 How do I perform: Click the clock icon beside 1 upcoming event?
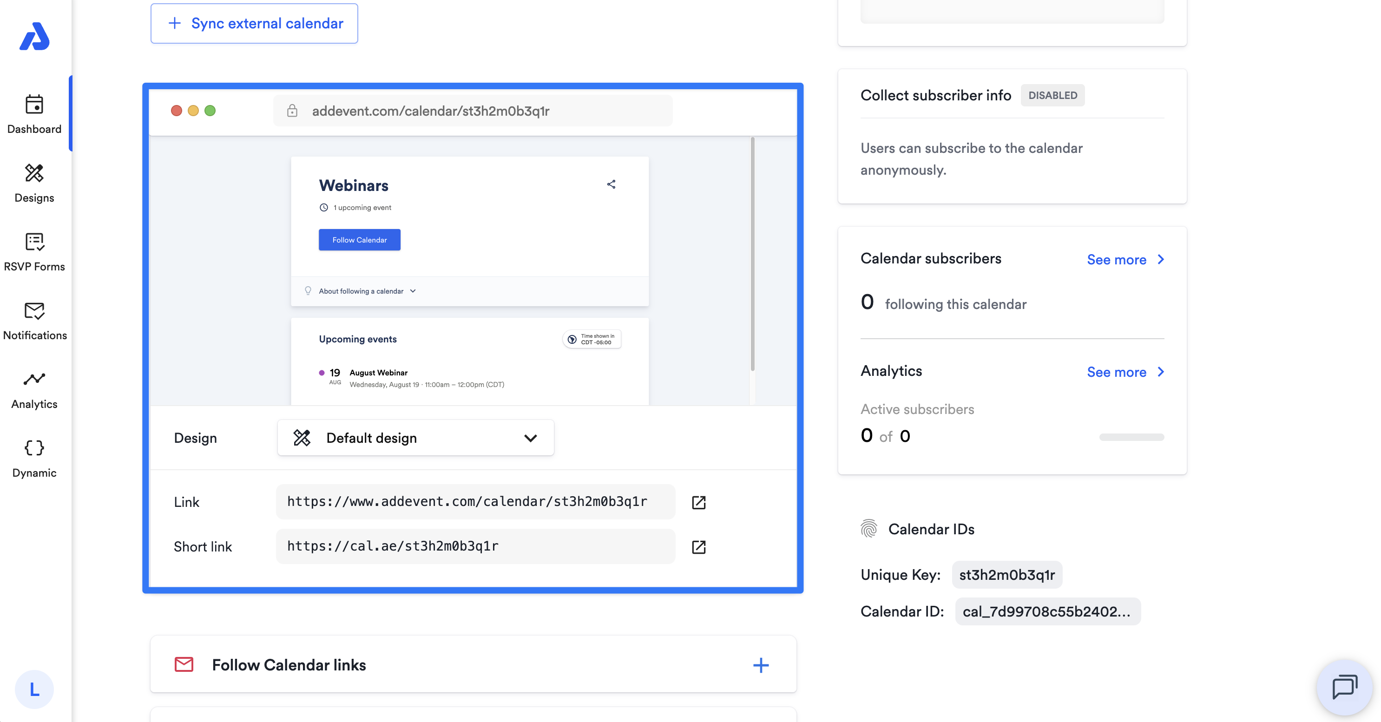pos(324,207)
